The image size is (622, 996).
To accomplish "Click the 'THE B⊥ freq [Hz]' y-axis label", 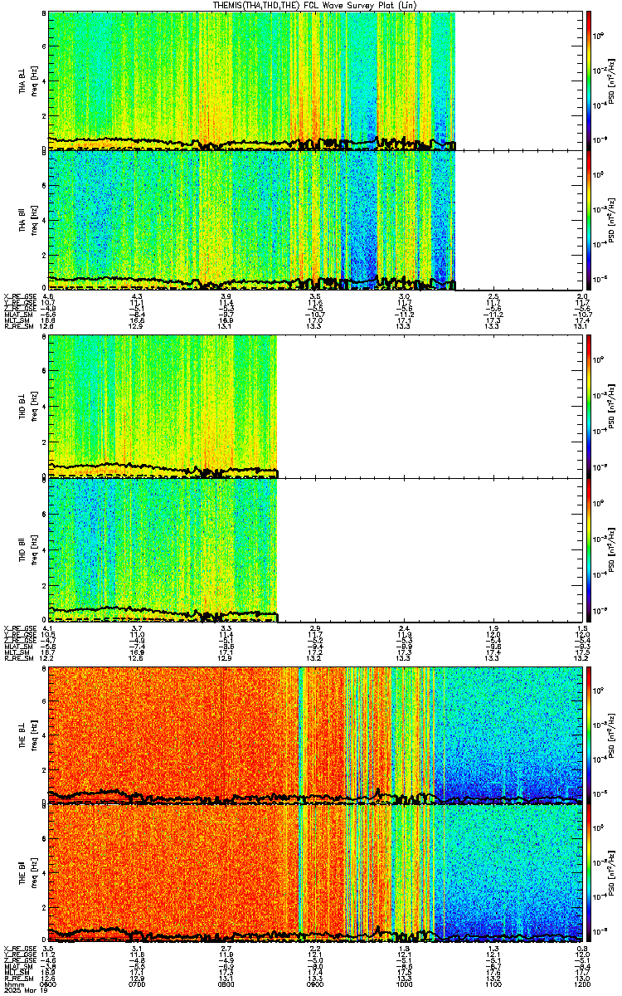I will [x=27, y=735].
